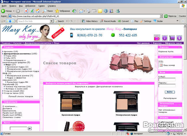
Task: Click the IE Home toolbar icon
Action: pyautogui.click(x=38, y=11)
